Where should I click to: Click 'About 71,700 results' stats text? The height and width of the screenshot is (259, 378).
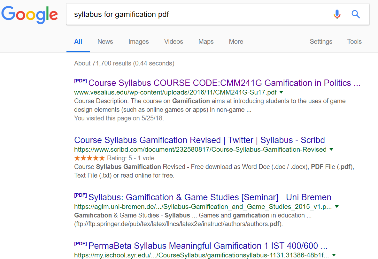[x=124, y=63]
